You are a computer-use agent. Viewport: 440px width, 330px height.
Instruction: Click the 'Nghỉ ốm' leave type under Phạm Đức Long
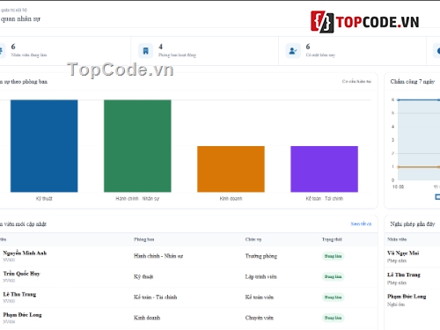[x=396, y=304]
